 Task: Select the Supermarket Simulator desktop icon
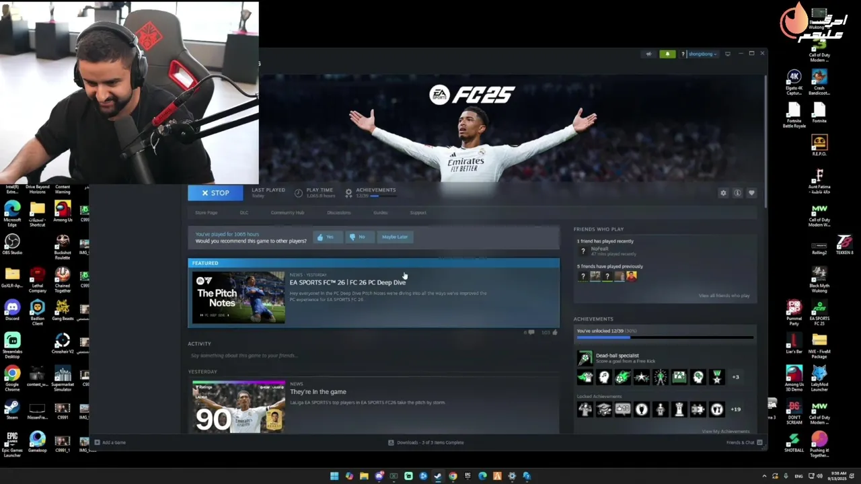tap(63, 379)
